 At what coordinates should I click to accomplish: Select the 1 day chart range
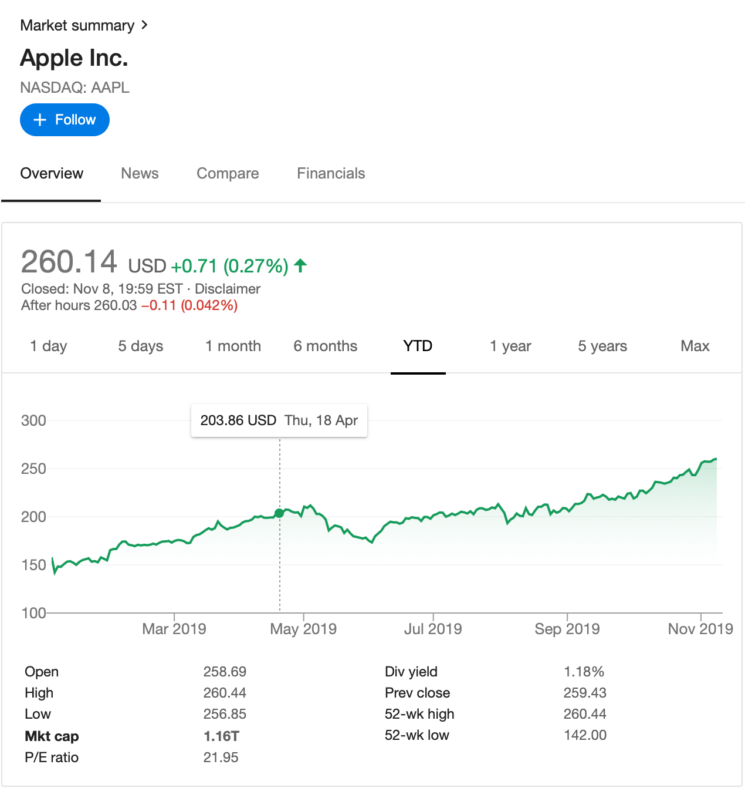(x=49, y=346)
